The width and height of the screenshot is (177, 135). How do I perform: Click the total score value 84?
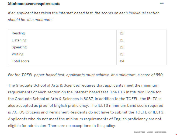coord(122,61)
